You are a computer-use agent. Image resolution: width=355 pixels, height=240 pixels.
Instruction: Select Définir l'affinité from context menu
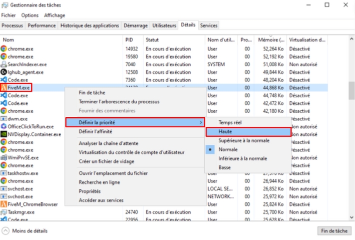pos(95,131)
